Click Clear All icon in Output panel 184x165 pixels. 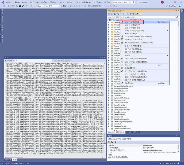click(x=66, y=60)
